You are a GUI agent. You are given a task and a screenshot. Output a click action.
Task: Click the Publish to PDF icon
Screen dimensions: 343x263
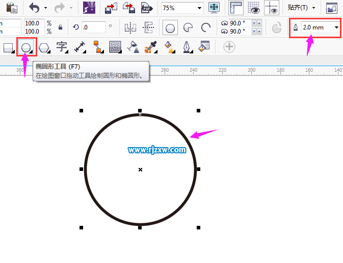click(147, 8)
